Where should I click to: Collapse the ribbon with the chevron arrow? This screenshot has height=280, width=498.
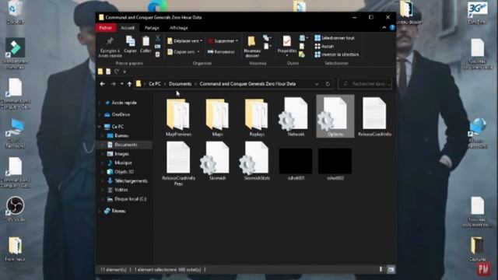pyautogui.click(x=384, y=28)
